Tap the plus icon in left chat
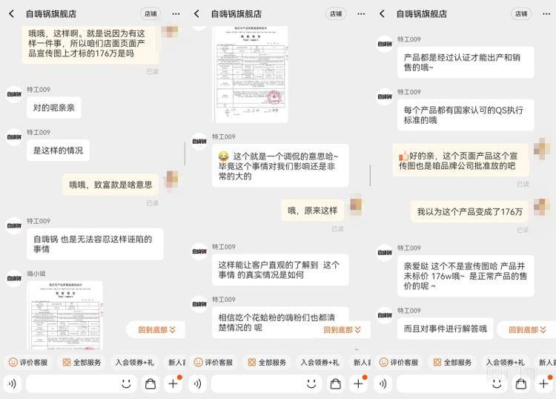556x399 pixels. click(173, 383)
